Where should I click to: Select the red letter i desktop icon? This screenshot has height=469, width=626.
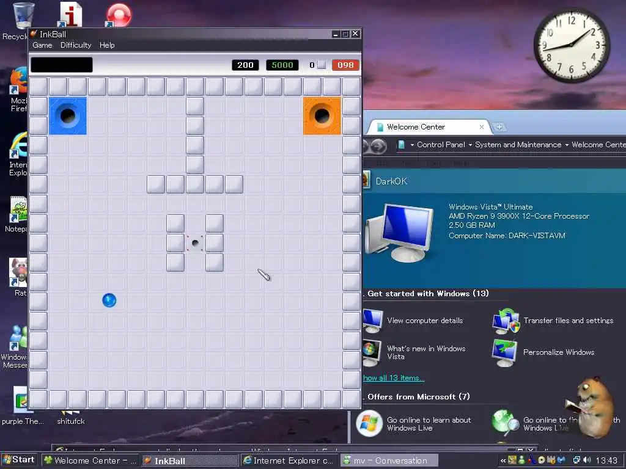pos(71,15)
